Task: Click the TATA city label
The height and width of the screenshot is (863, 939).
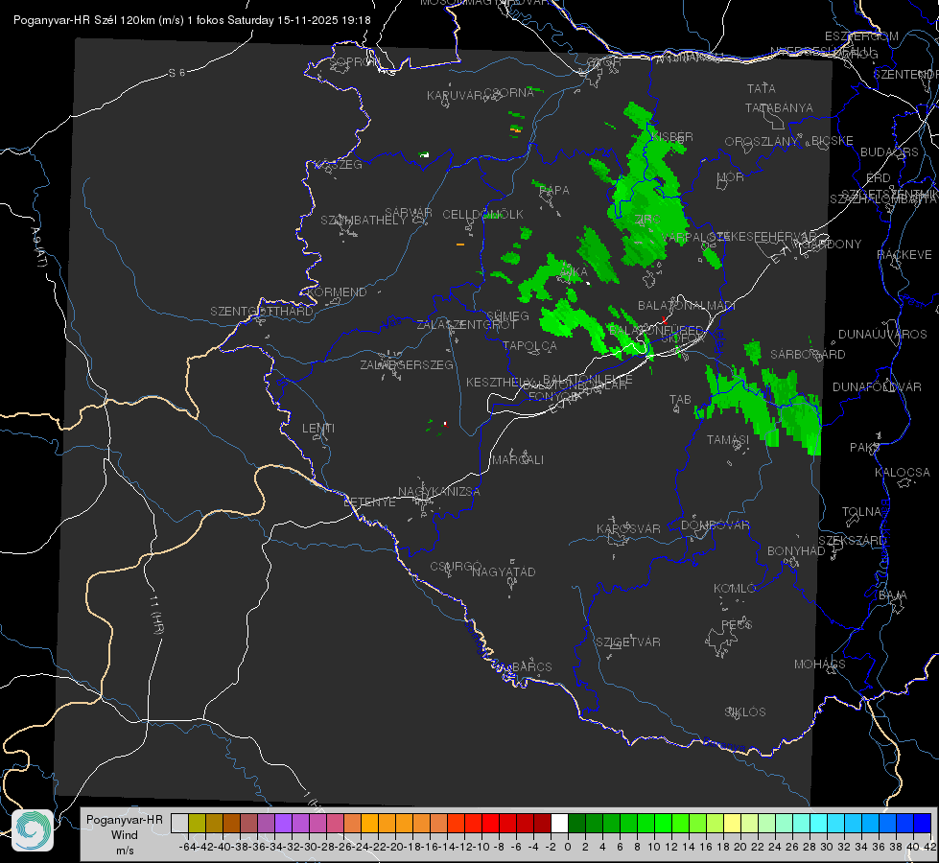Action: click(762, 88)
